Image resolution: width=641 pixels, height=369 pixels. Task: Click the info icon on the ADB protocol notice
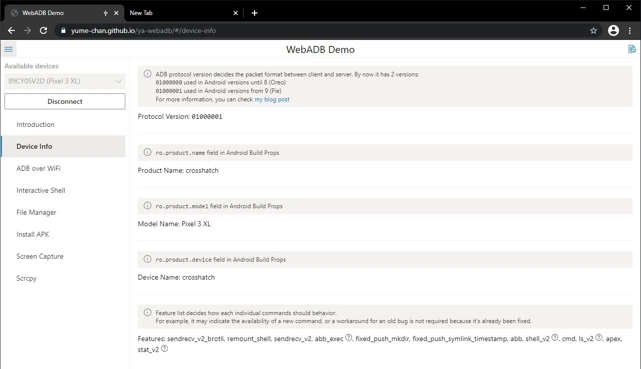click(x=147, y=74)
